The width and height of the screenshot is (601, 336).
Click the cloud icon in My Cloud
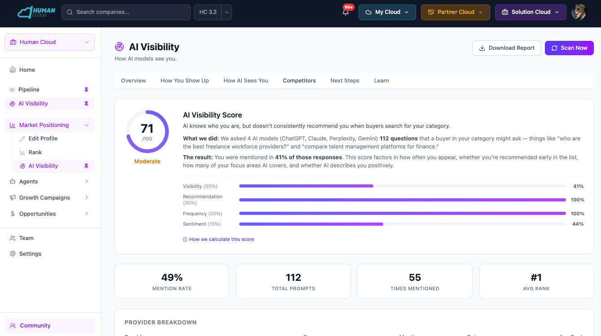(x=368, y=12)
